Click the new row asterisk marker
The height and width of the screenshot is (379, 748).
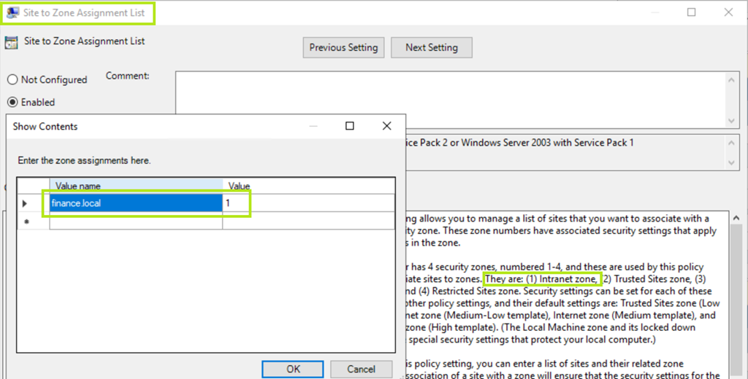pyautogui.click(x=26, y=221)
